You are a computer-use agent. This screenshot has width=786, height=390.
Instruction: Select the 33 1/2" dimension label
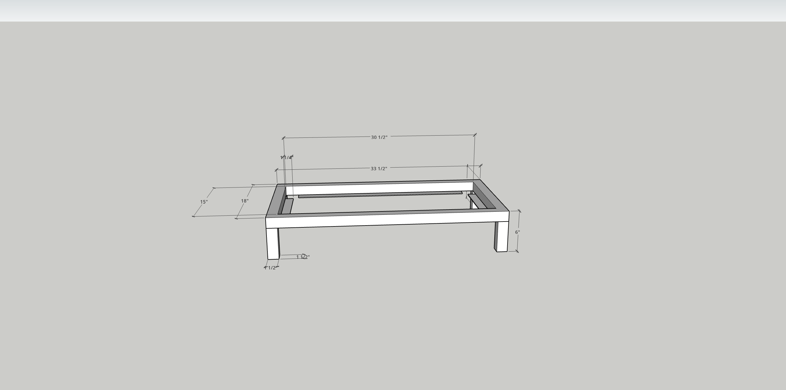[379, 168]
